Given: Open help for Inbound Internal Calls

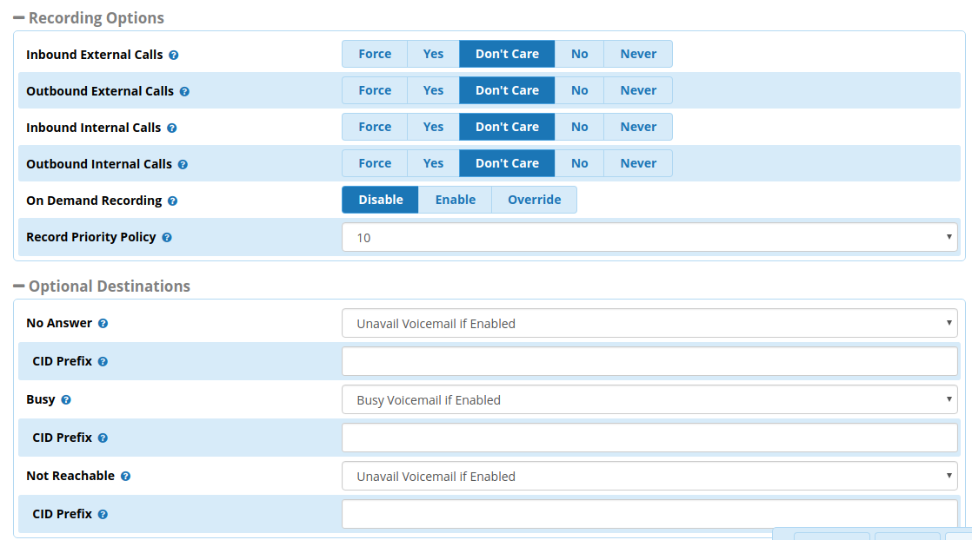Looking at the screenshot, I should (172, 128).
